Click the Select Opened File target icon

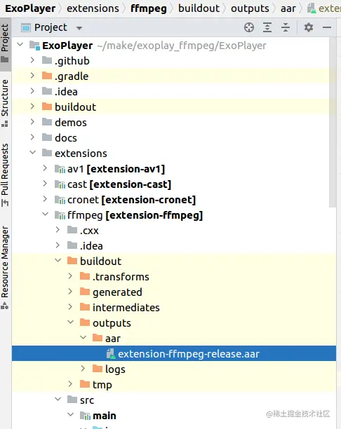(249, 27)
